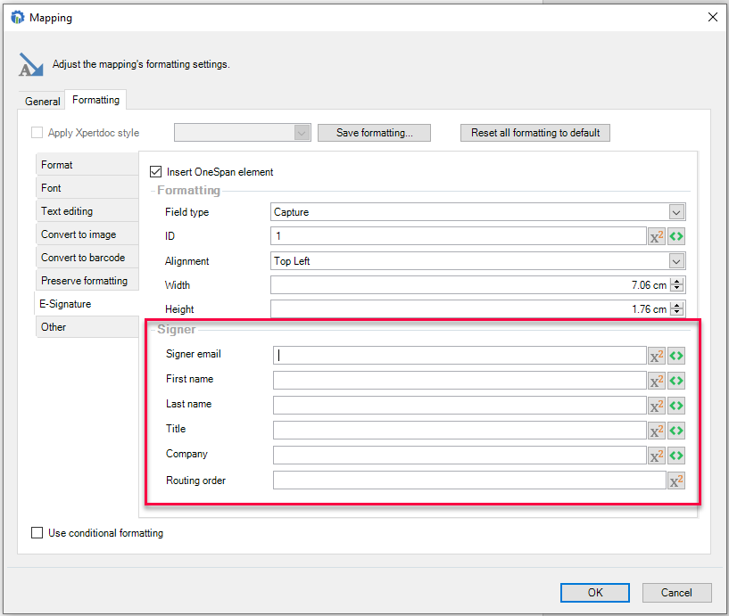The width and height of the screenshot is (729, 616).
Task: Select the E-Signature section
Action: click(x=87, y=304)
